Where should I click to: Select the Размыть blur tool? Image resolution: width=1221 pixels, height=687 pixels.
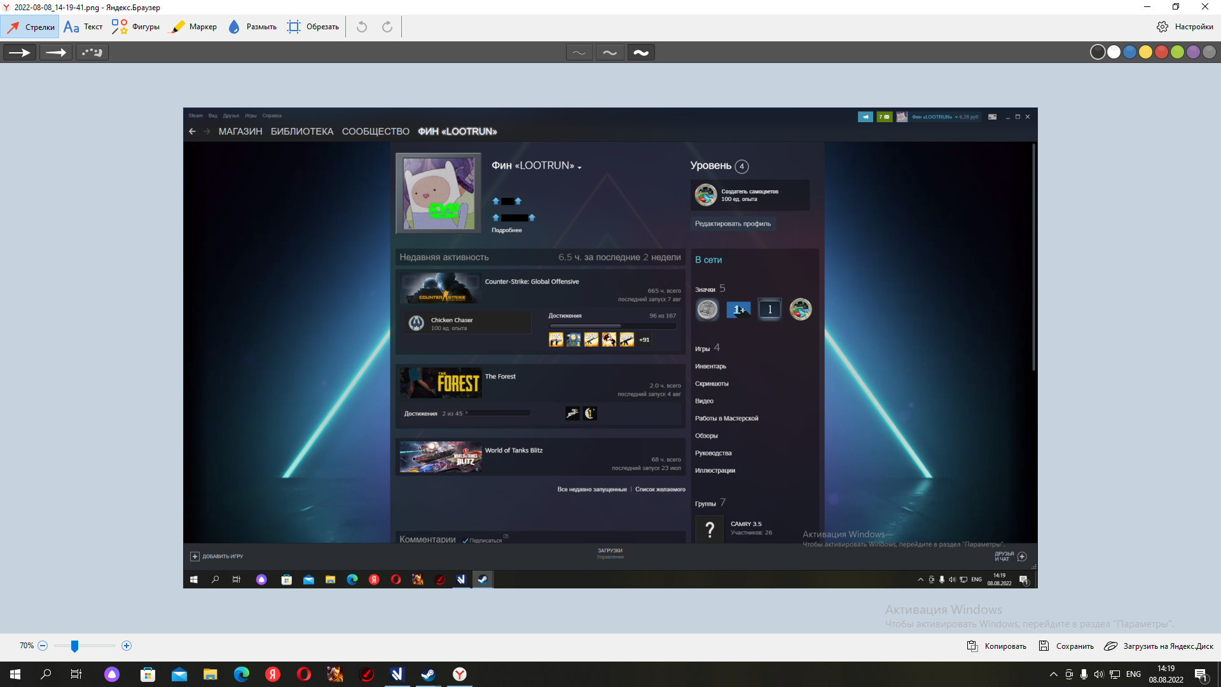point(252,27)
